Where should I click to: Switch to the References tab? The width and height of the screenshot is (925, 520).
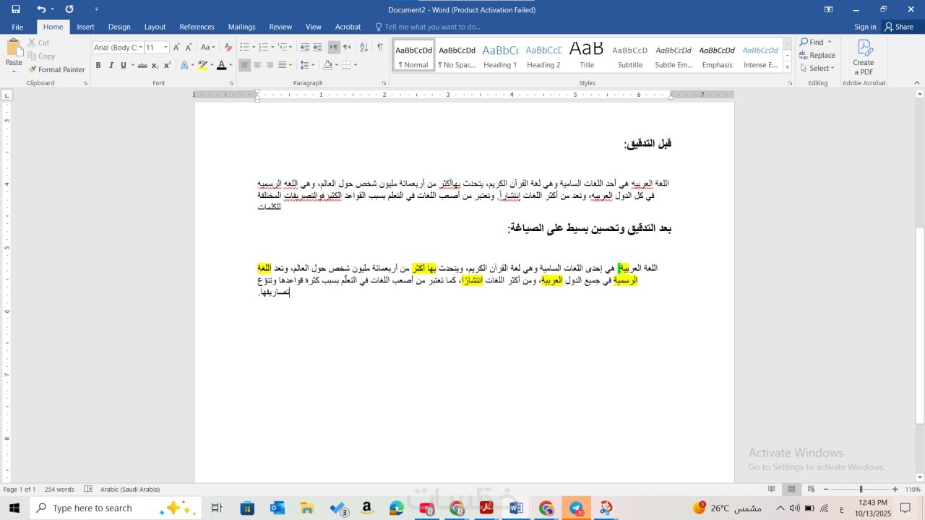pyautogui.click(x=197, y=27)
